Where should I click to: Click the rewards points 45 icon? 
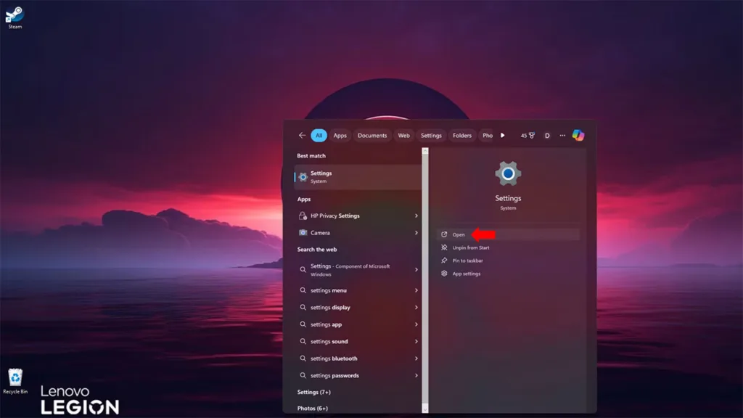528,136
